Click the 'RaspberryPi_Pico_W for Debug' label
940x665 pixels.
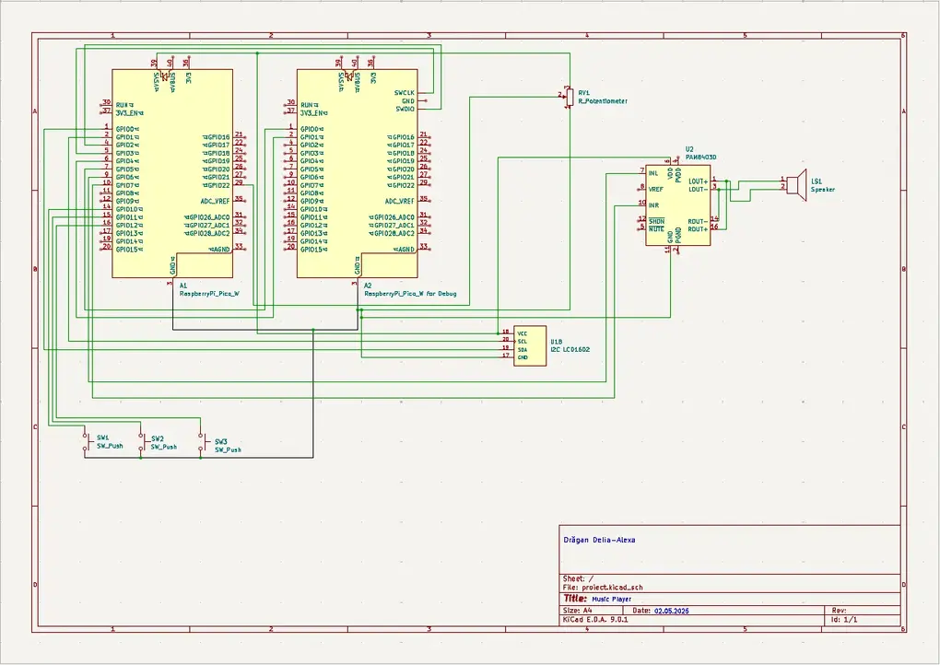[x=410, y=294]
